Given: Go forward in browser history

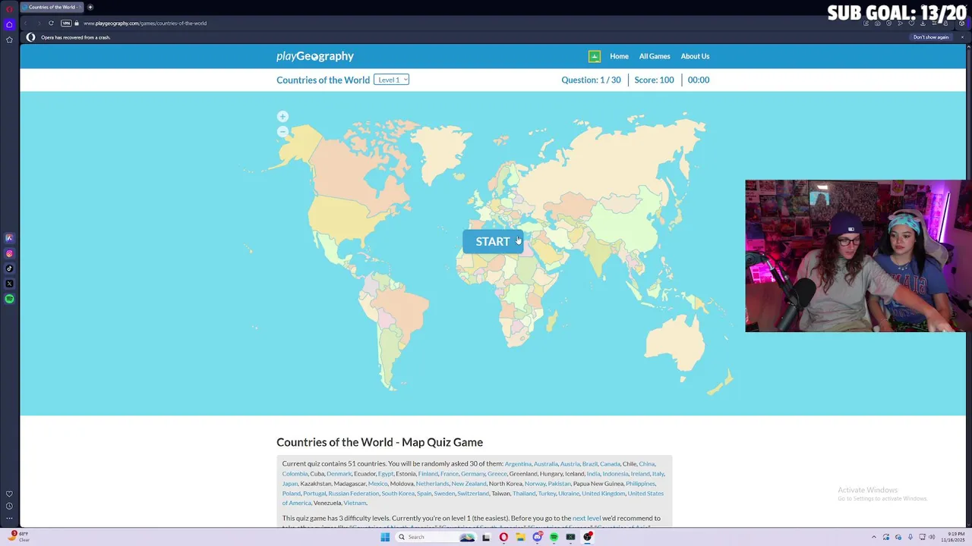Looking at the screenshot, I should point(38,23).
